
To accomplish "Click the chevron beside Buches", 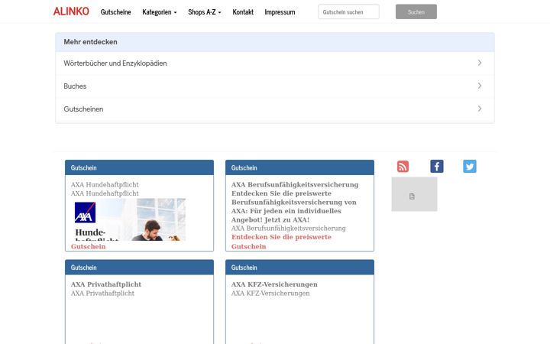I will click(480, 86).
